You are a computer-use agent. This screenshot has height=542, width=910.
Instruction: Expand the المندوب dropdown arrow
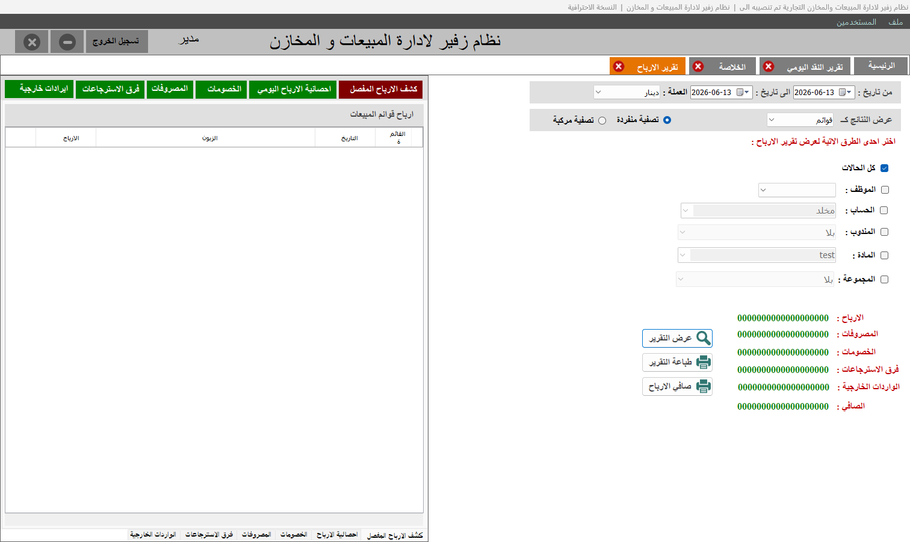682,232
